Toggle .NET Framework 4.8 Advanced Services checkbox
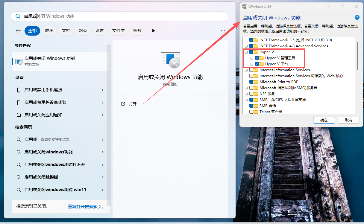The image size is (364, 224). tap(251, 46)
